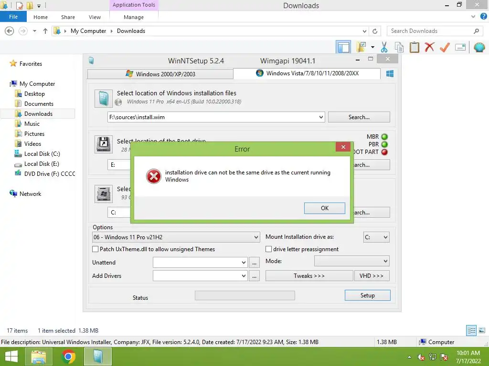Select Windows Vista/7/8/10/11/2008/20XX tab

coord(307,73)
